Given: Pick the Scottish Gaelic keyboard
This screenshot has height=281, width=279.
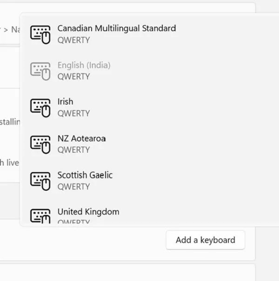Looking at the screenshot, I should click(150, 181).
